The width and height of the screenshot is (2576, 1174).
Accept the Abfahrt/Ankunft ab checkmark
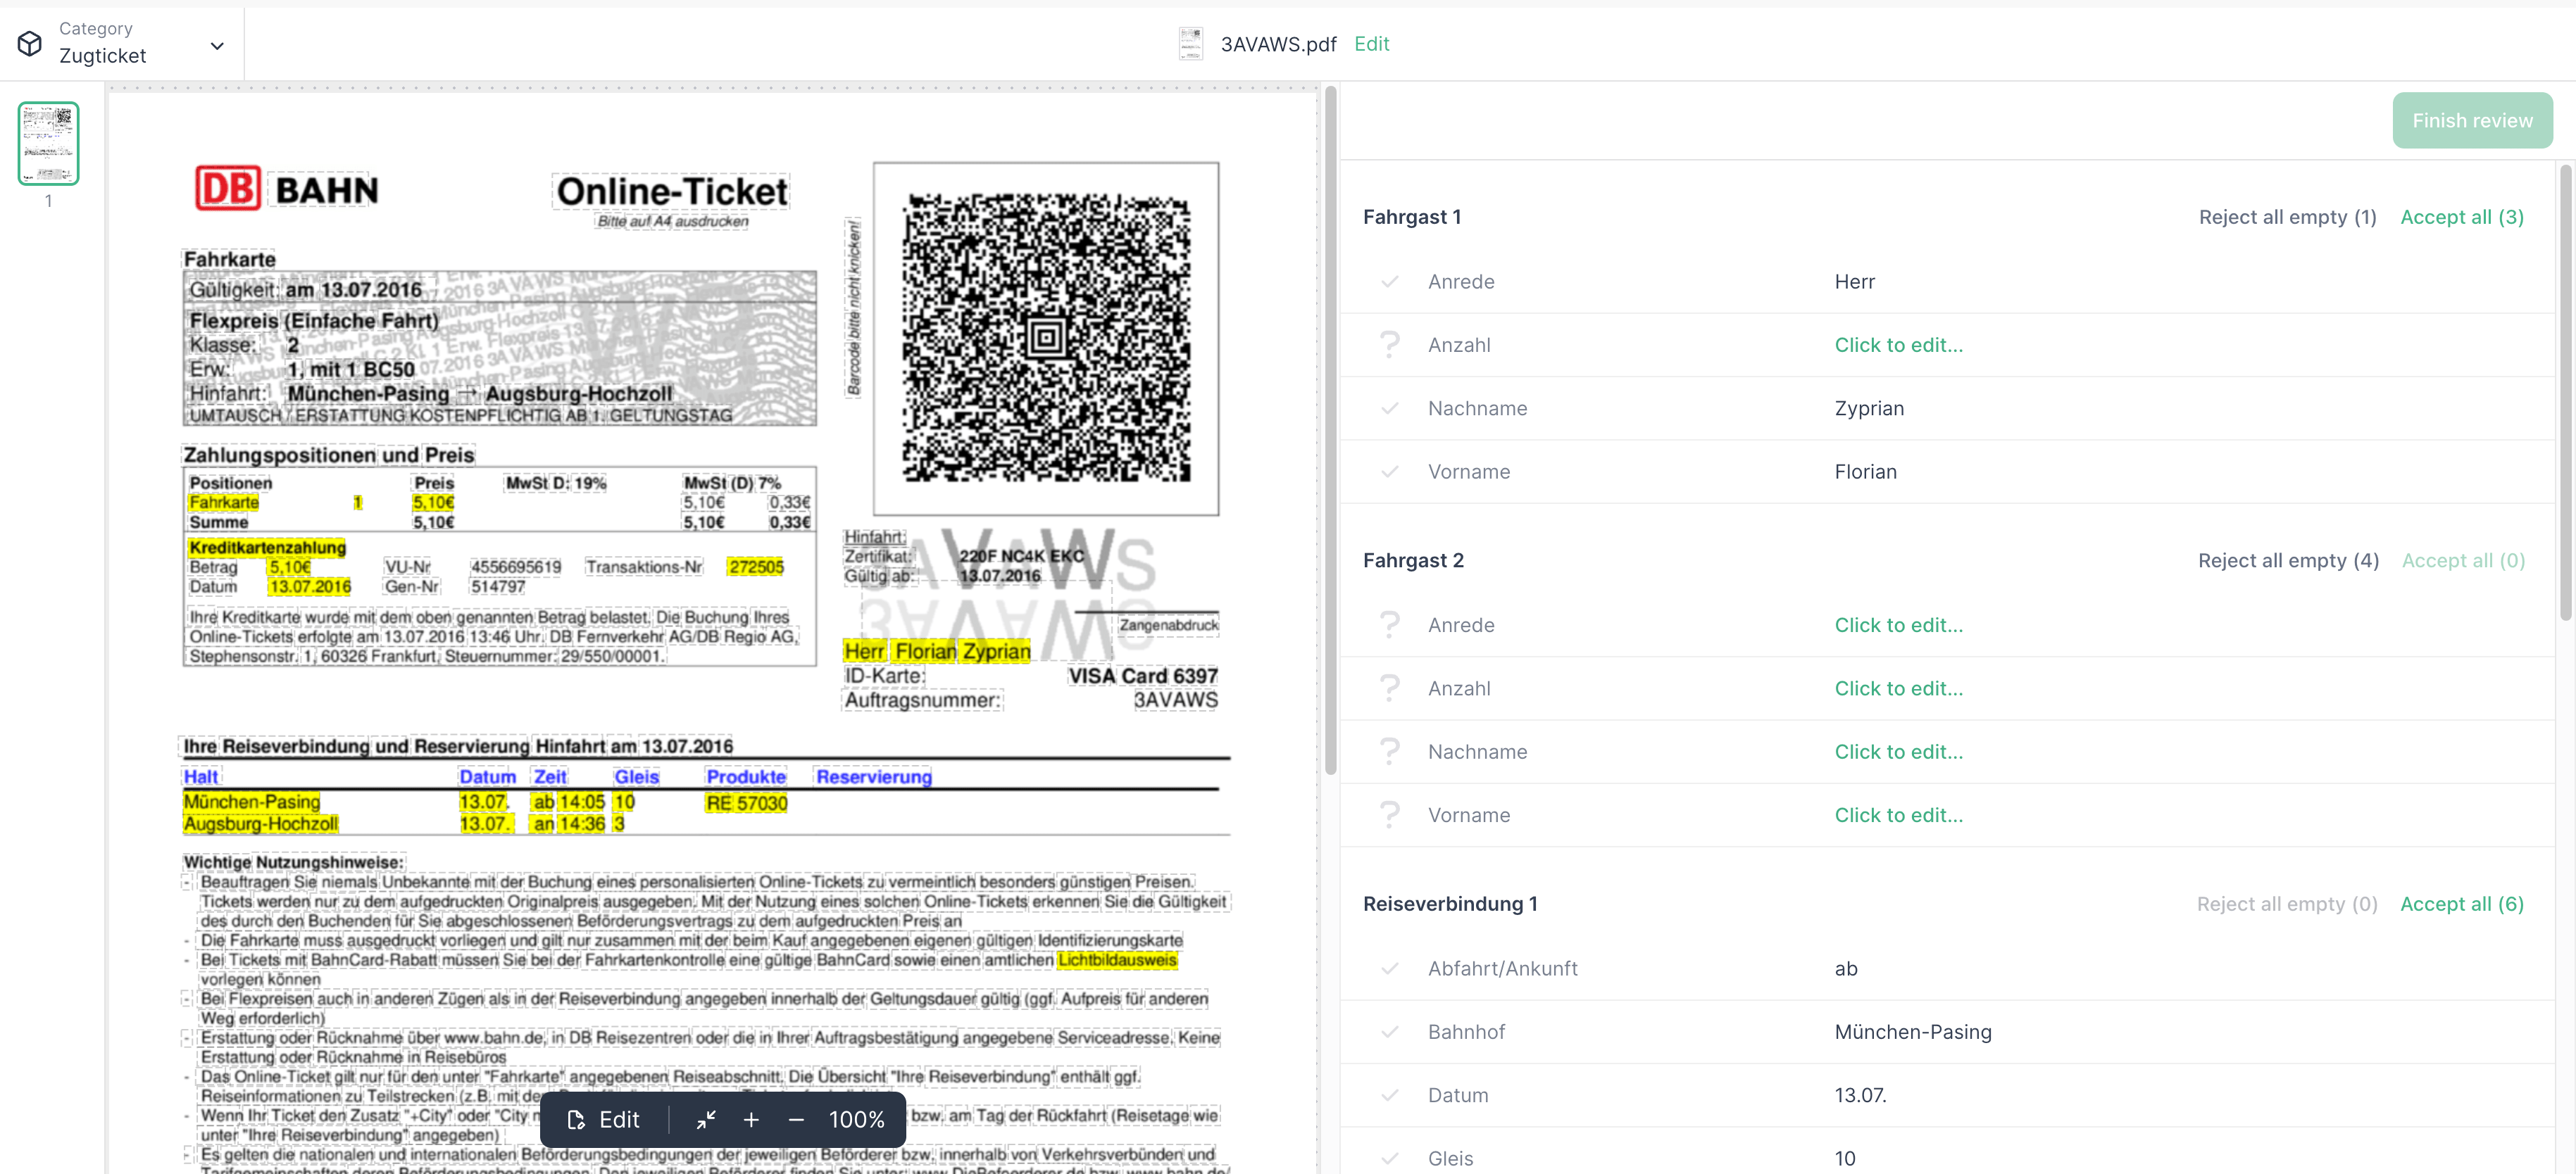[x=1389, y=968]
